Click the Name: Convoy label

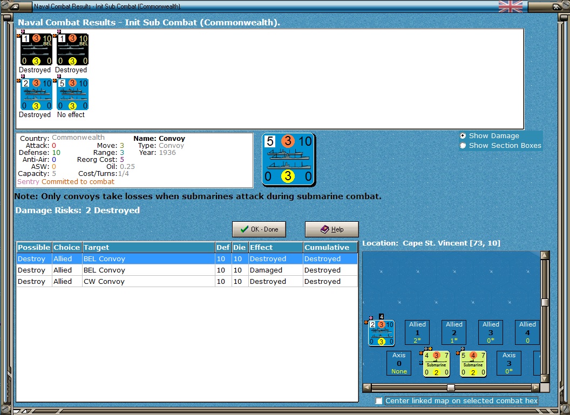click(159, 139)
